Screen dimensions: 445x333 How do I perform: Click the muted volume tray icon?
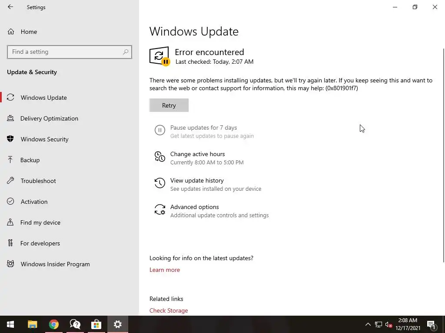(389, 324)
